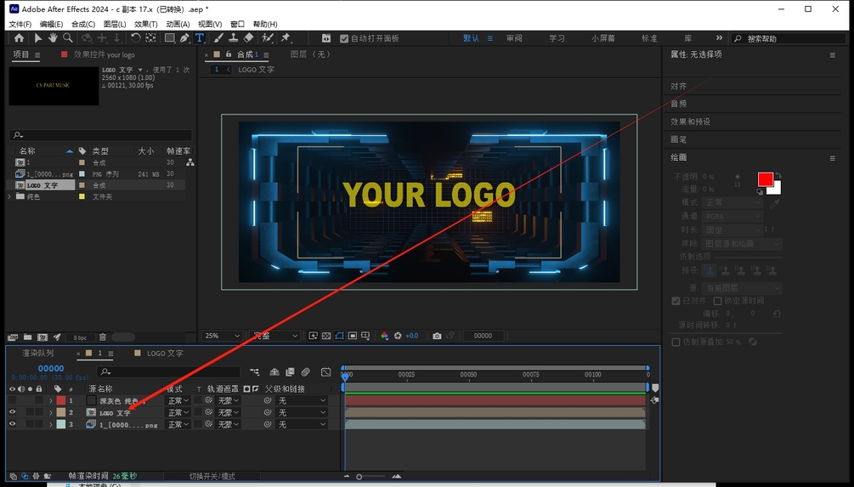Show more workspaces via double chevron
The height and width of the screenshot is (487, 854).
719,38
